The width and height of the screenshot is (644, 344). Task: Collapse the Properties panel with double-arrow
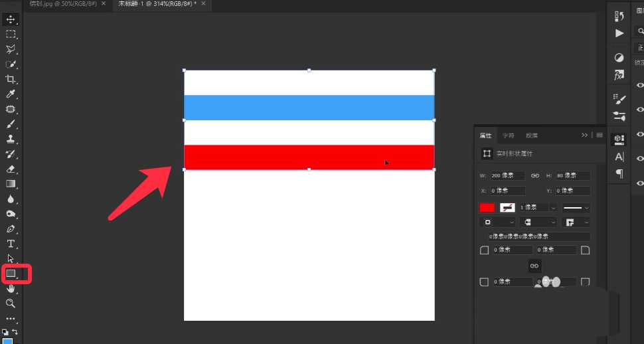click(x=584, y=135)
